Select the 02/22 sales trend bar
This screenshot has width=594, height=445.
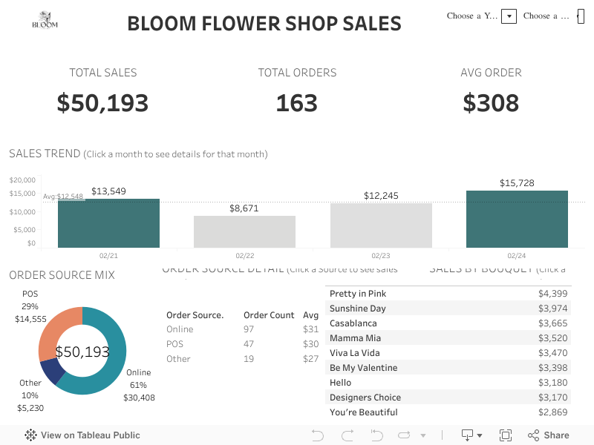click(244, 231)
